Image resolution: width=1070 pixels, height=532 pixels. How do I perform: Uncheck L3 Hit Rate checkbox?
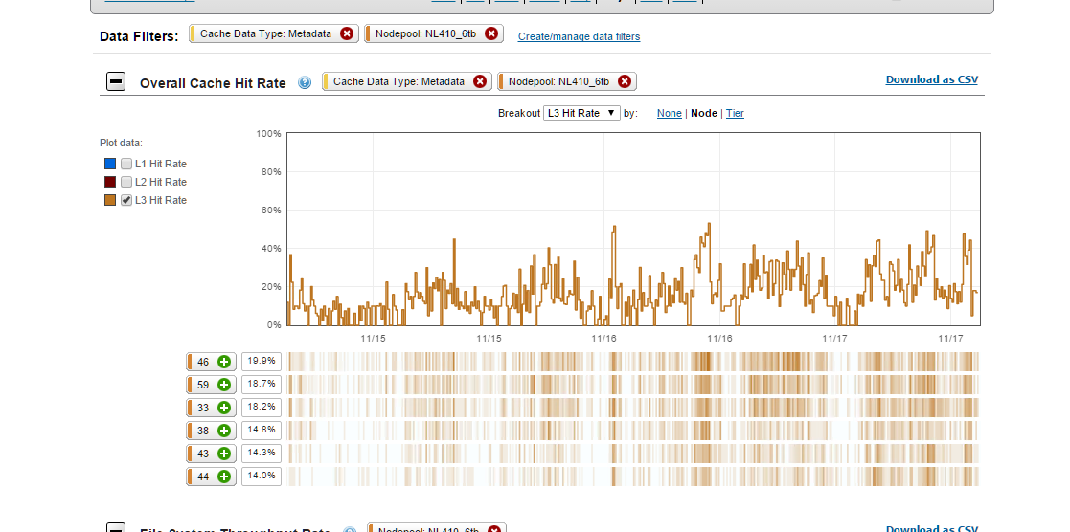pos(126,200)
